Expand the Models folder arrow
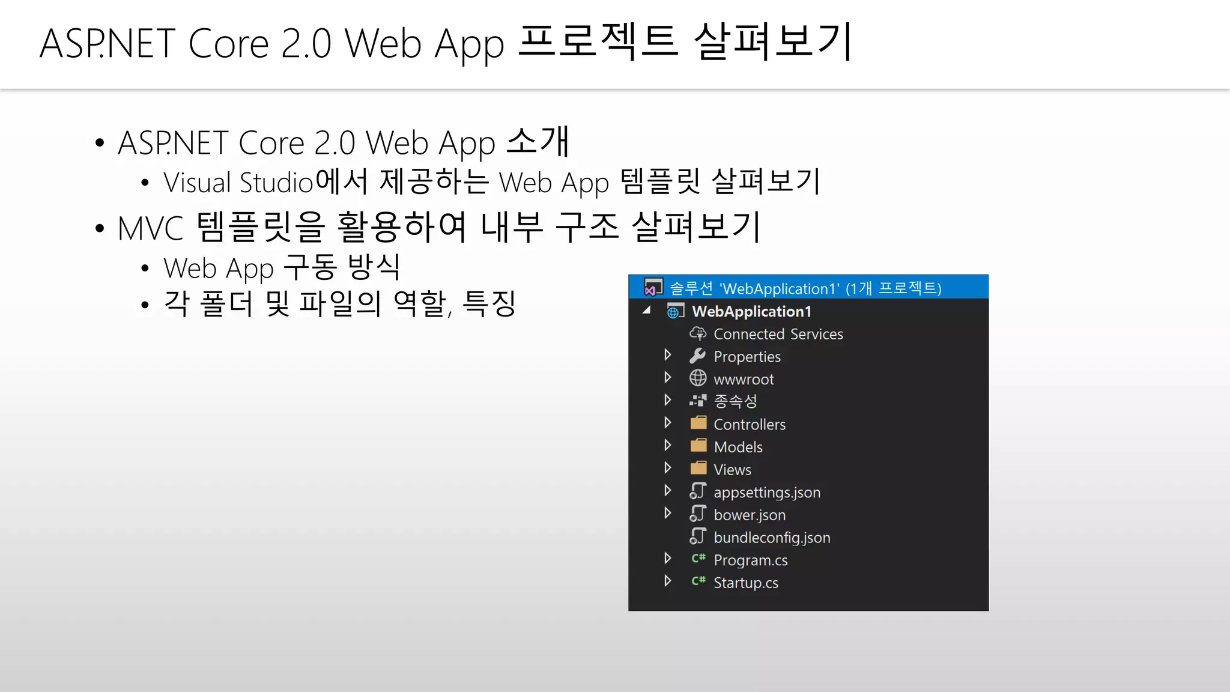The width and height of the screenshot is (1230, 692). 668,445
